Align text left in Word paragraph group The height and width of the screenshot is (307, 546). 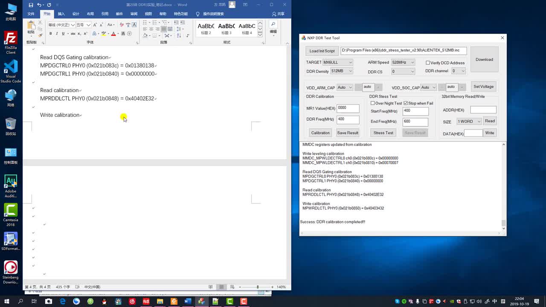tap(145, 29)
